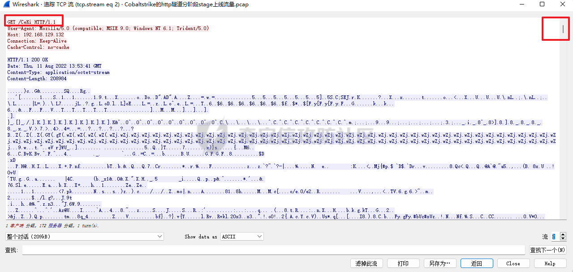The height and width of the screenshot is (272, 573).
Task: Click the vertical scrollbar thumb
Action: click(563, 29)
